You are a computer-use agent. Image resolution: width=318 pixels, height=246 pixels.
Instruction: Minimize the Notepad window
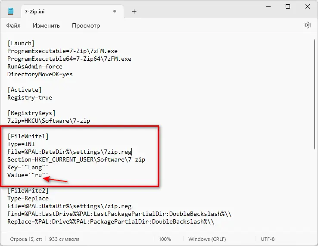tap(268, 7)
